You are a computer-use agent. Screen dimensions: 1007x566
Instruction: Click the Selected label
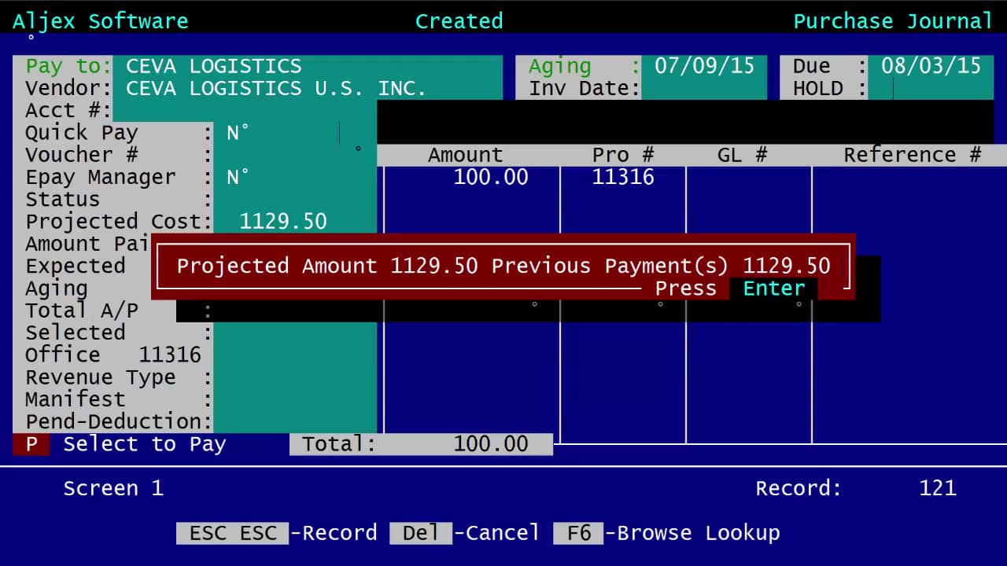click(x=76, y=333)
